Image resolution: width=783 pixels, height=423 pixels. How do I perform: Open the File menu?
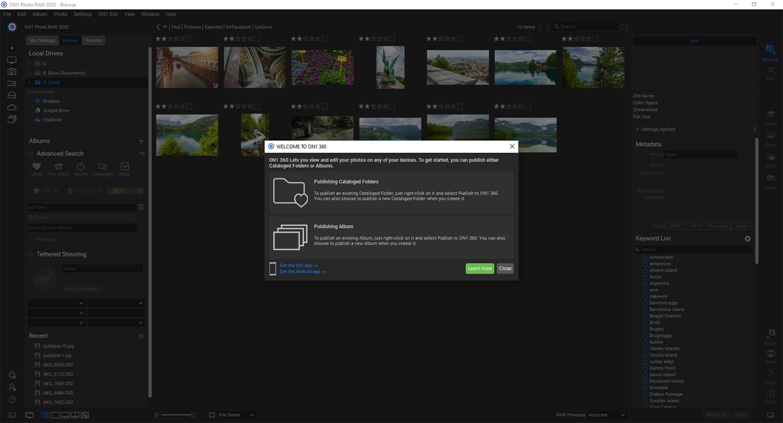coord(7,14)
